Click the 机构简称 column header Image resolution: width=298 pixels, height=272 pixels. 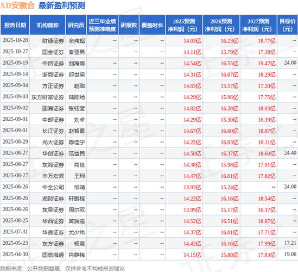48,25
